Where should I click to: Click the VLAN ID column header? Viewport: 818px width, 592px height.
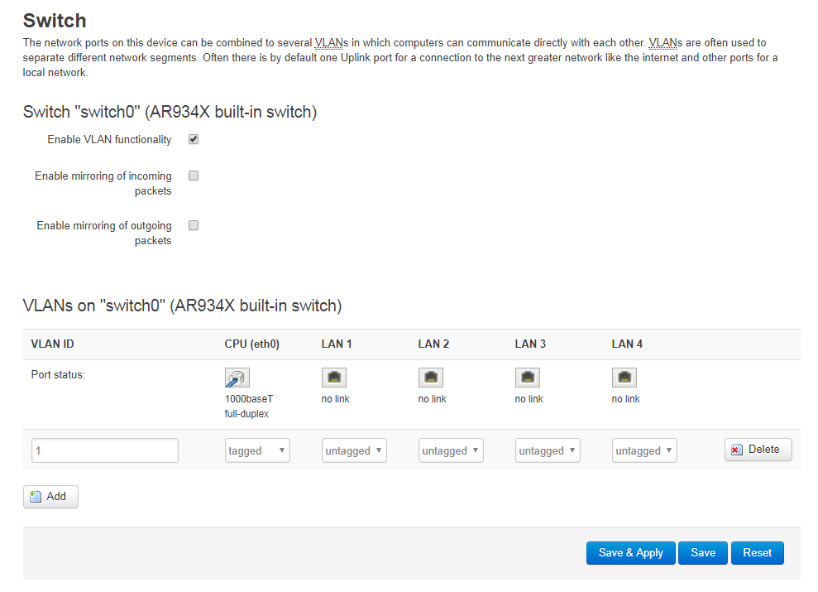coord(52,344)
